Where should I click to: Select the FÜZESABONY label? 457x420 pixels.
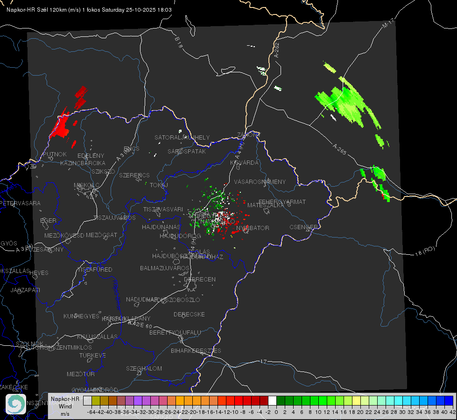pos(44,250)
